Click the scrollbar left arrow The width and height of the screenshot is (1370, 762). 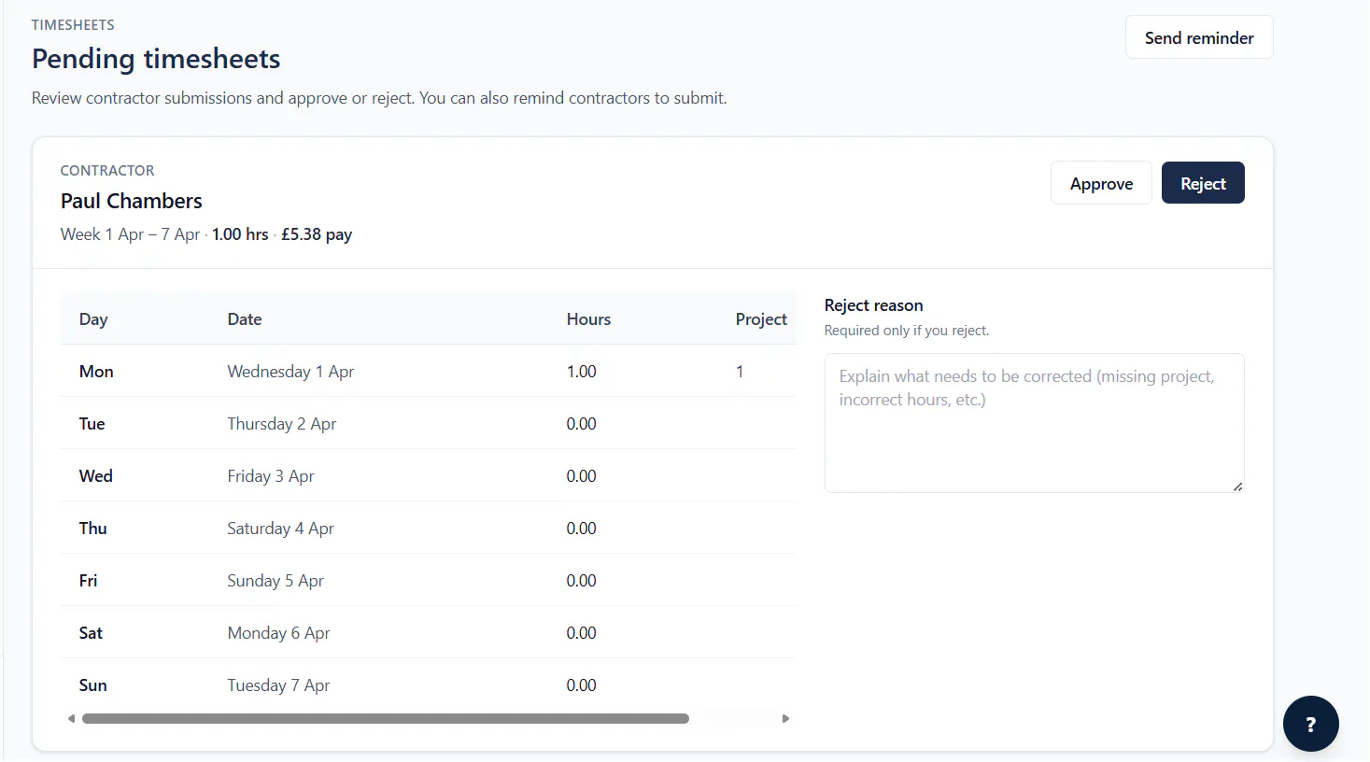[x=71, y=718]
